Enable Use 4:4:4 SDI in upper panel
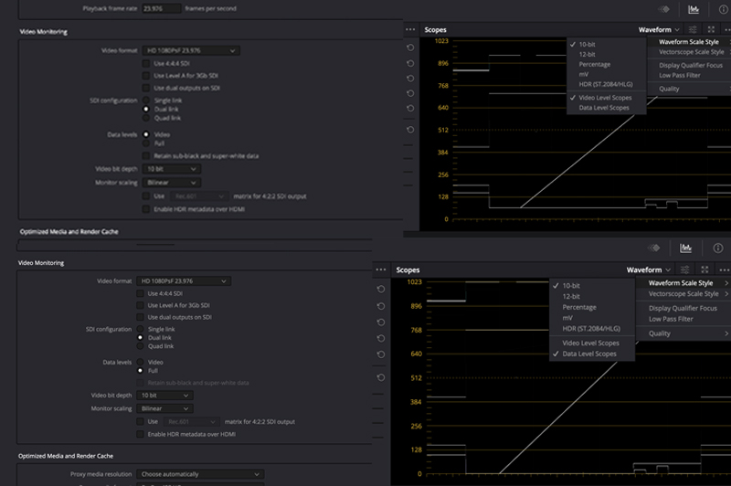Viewport: 731px width, 486px height. [146, 63]
